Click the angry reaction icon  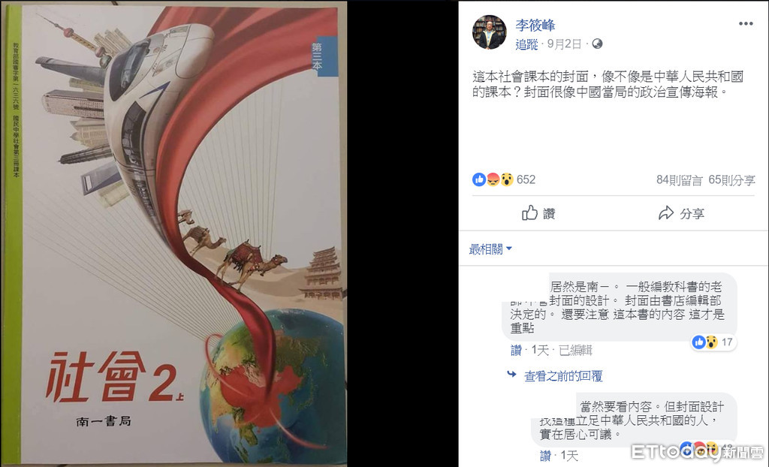coord(493,179)
